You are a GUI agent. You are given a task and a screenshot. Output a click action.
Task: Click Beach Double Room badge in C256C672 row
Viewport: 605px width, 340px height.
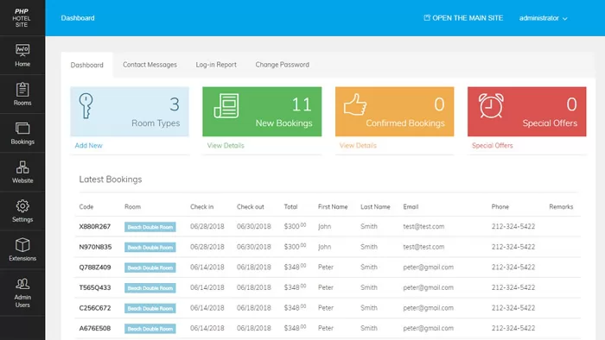click(150, 308)
